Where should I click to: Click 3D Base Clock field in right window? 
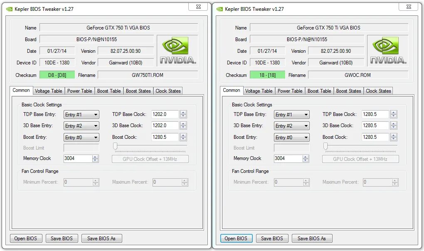376,125
